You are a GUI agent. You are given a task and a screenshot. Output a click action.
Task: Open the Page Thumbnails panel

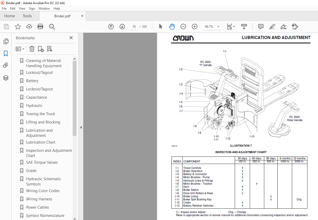click(x=6, y=41)
